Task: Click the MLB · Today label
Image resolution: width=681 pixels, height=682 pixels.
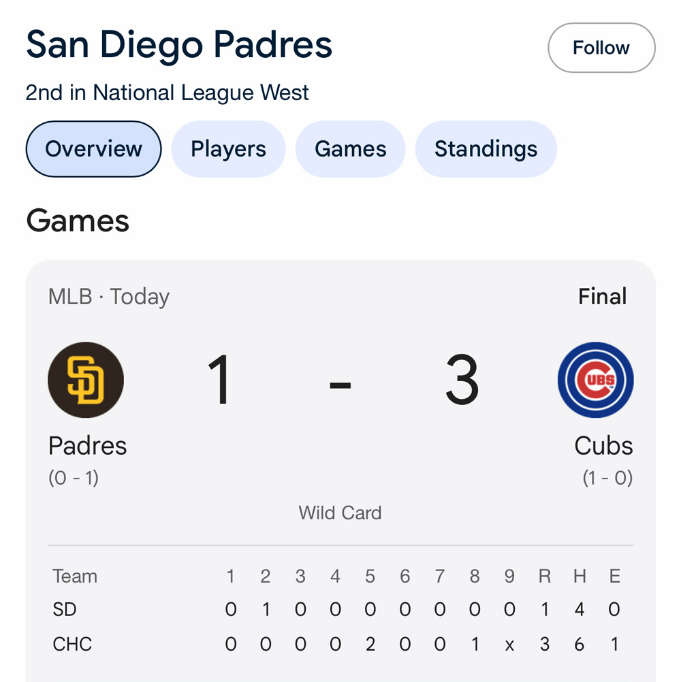Action: [109, 297]
